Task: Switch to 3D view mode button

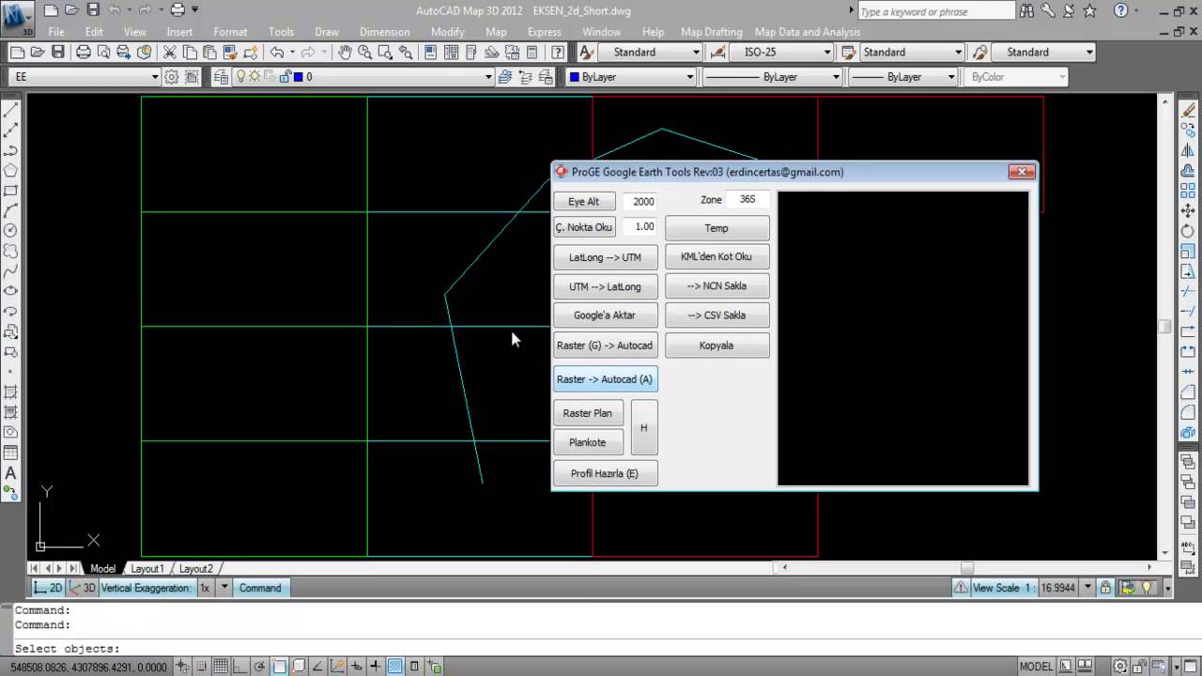Action: tap(82, 588)
